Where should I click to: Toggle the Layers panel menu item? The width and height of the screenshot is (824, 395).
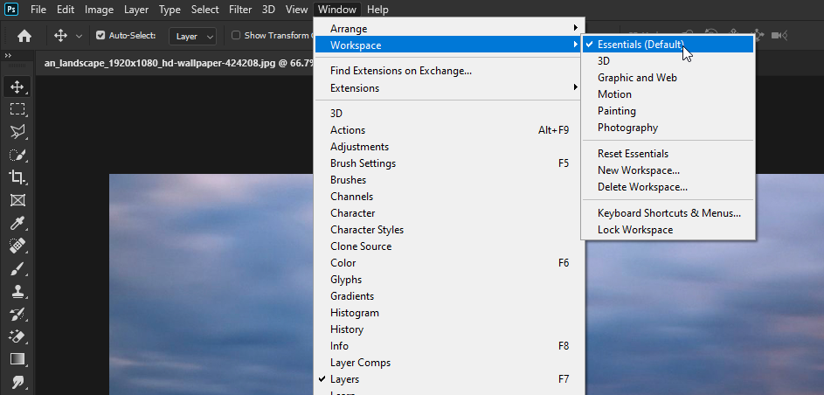[344, 379]
